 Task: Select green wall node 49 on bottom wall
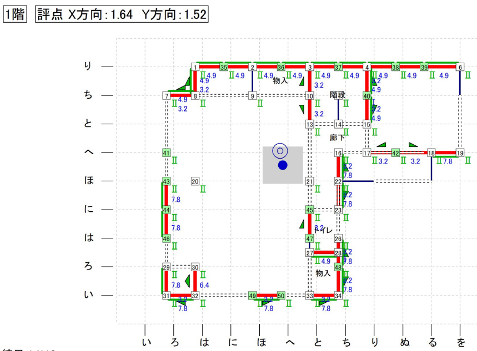click(x=253, y=296)
